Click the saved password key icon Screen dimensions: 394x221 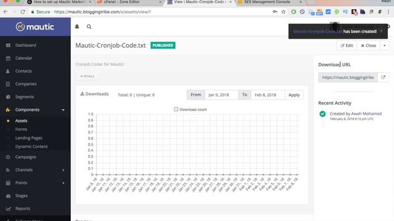point(275,12)
